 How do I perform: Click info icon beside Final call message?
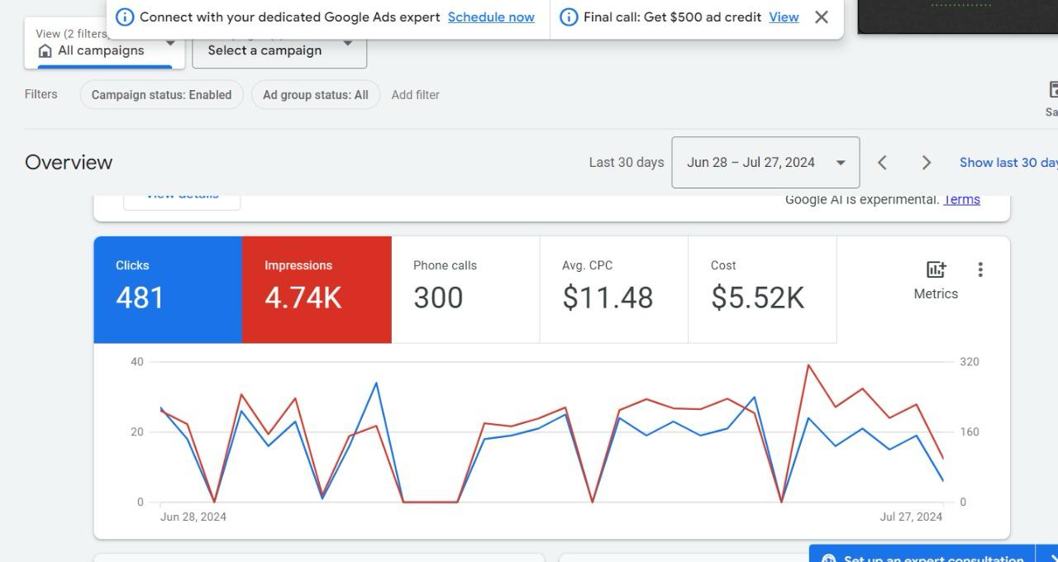coord(569,17)
